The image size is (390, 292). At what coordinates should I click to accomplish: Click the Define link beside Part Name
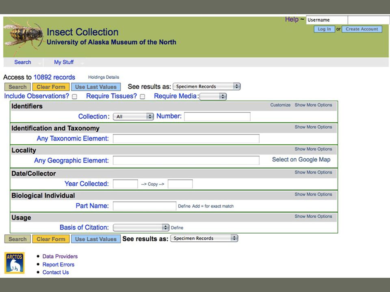tap(184, 206)
